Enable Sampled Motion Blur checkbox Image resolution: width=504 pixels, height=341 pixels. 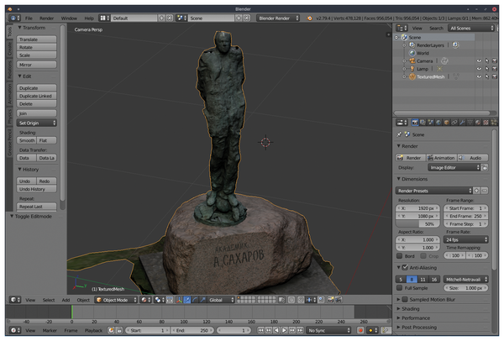(405, 299)
